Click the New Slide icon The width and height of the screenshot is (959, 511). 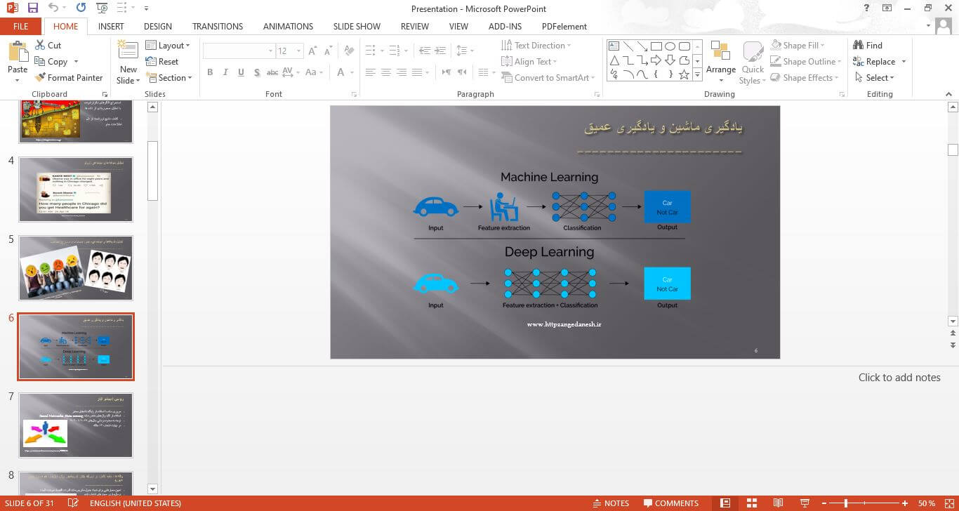click(x=128, y=51)
